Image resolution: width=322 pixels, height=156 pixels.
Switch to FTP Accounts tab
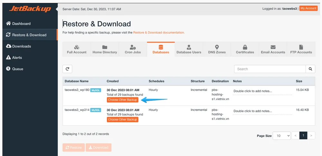[301, 49]
